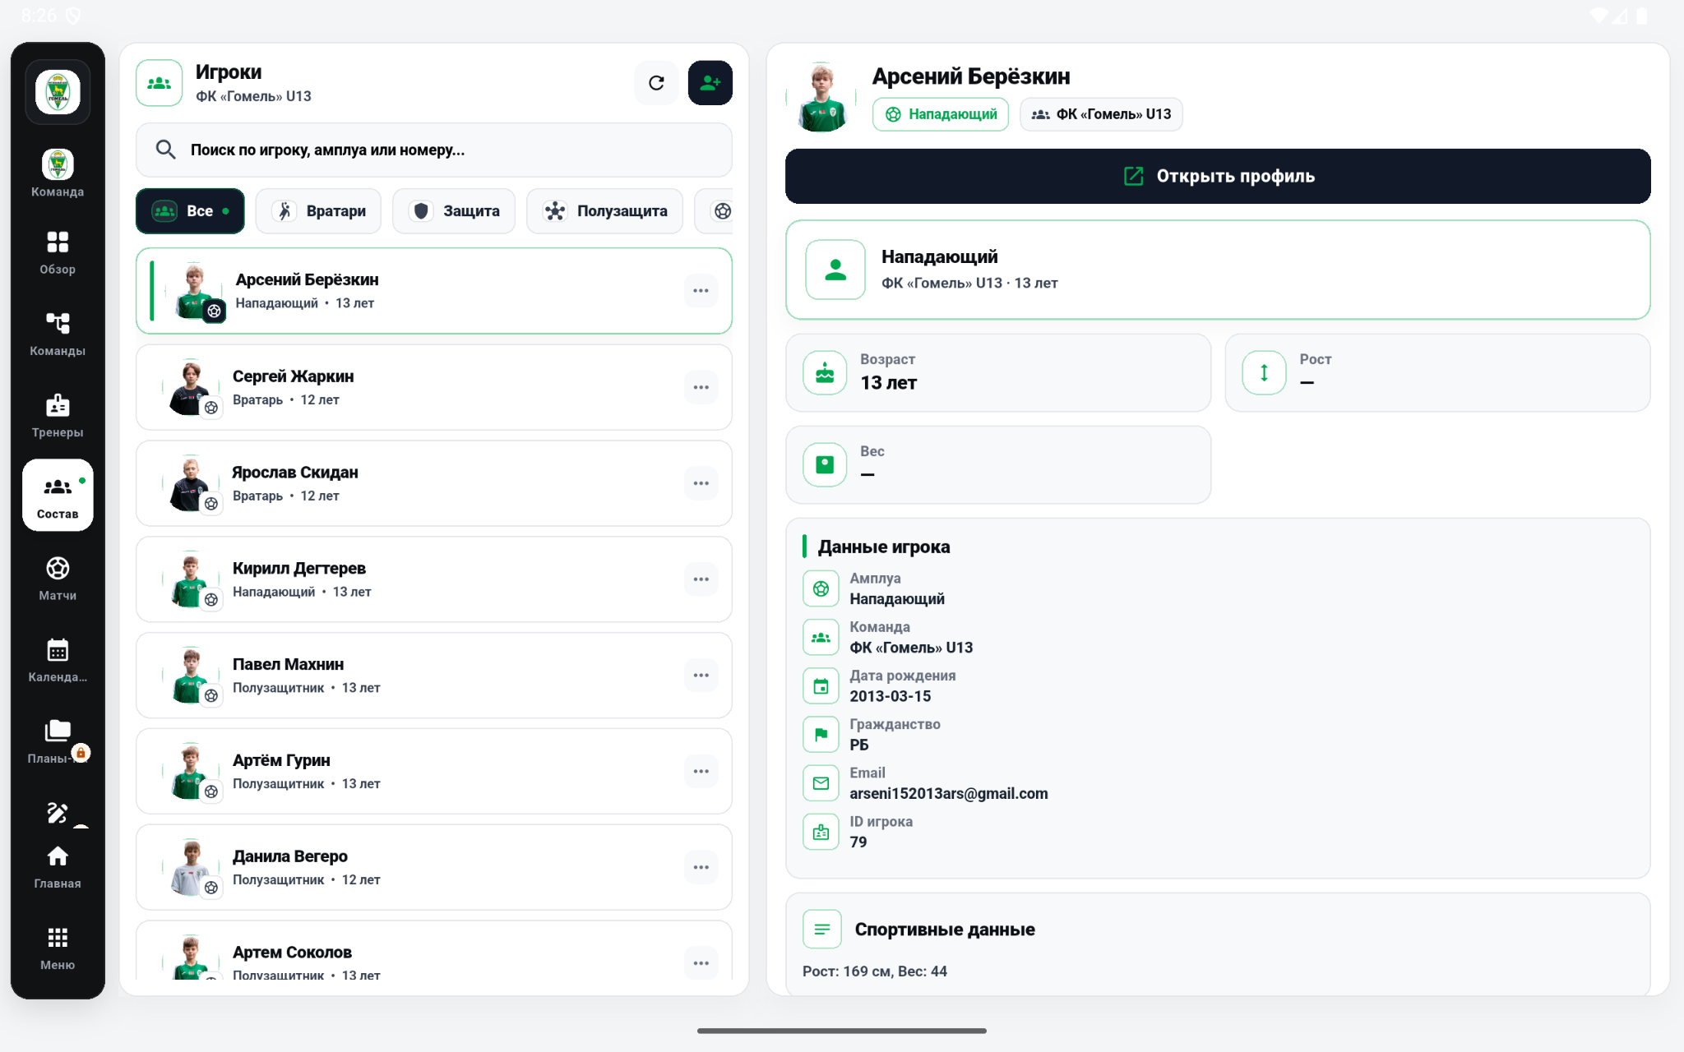Go to Обзор section
The width and height of the screenshot is (1684, 1052).
[58, 253]
